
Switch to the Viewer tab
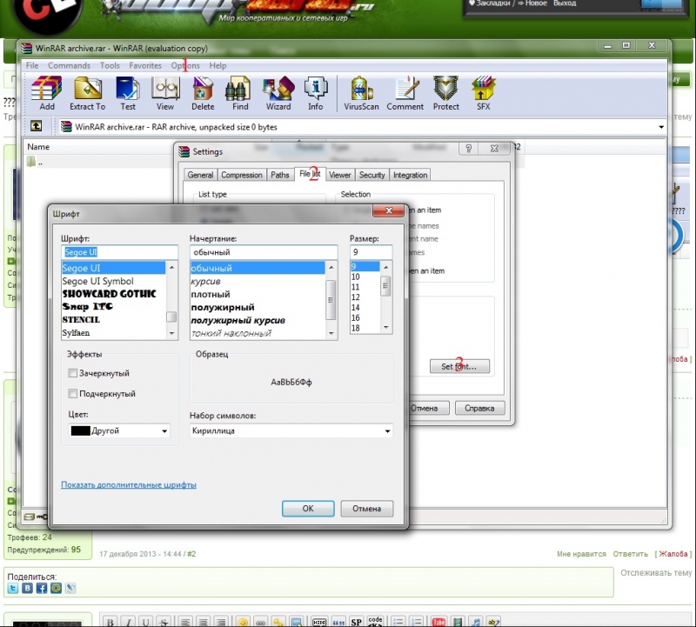point(339,175)
